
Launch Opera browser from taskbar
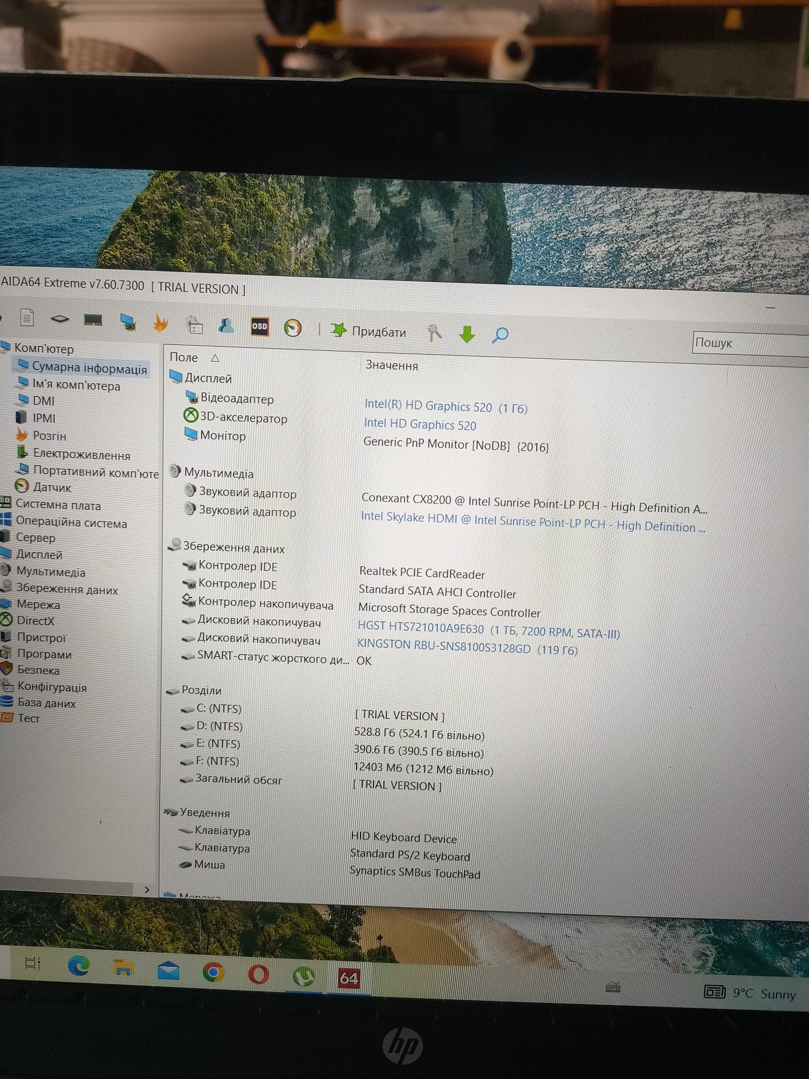coord(258,974)
